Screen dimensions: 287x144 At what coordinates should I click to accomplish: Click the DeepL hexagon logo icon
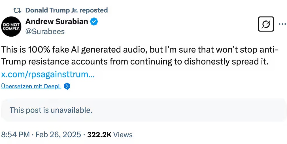point(67,86)
